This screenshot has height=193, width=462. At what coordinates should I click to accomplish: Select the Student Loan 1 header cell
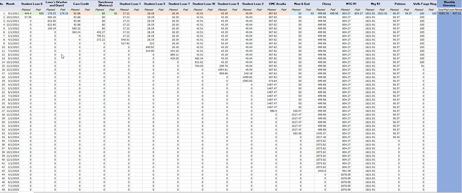pos(130,4)
